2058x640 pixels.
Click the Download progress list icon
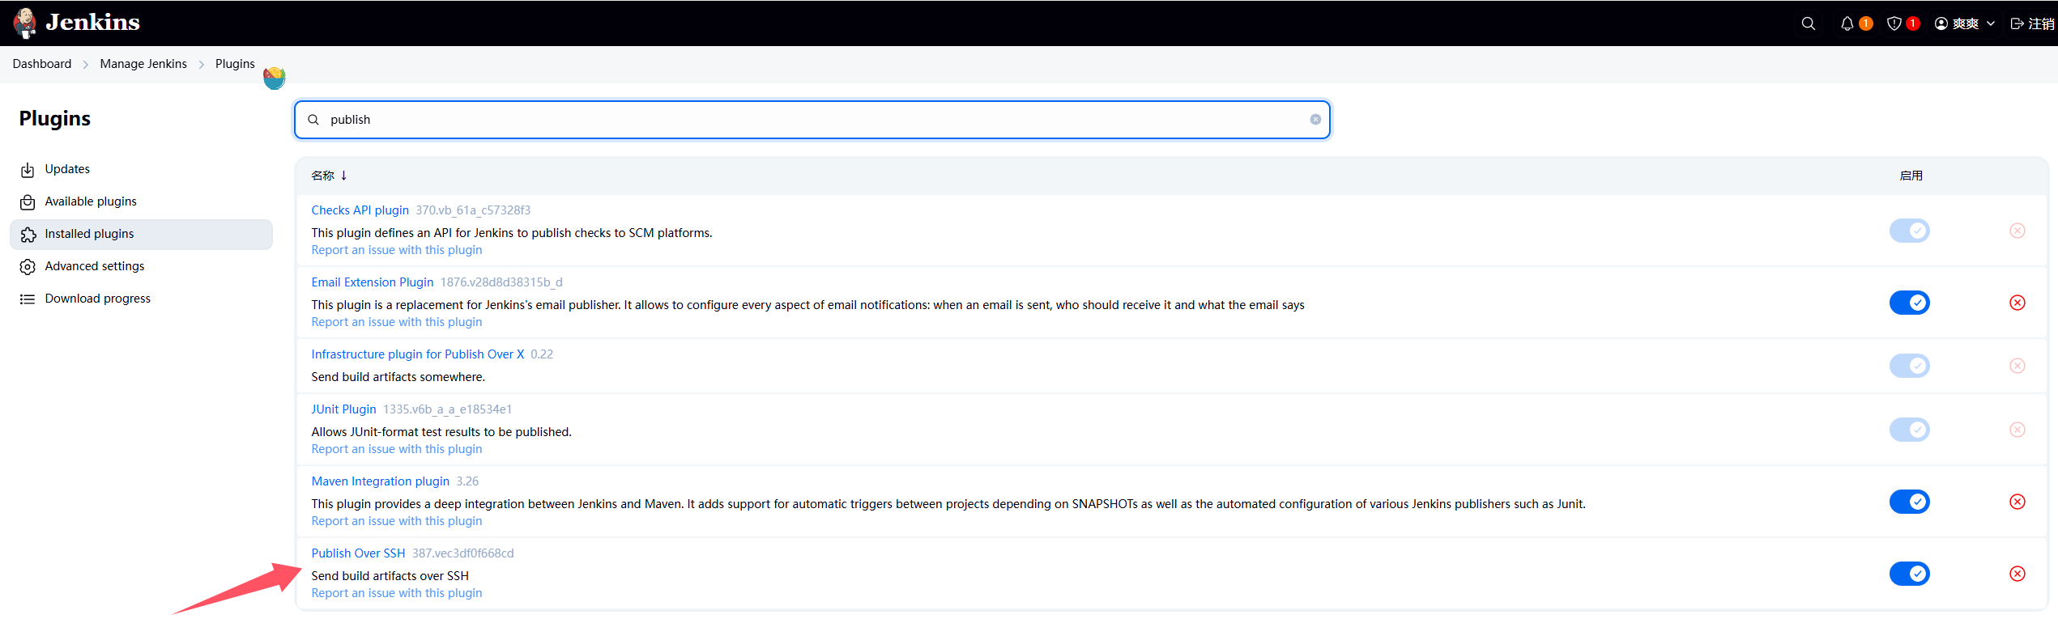click(x=28, y=299)
